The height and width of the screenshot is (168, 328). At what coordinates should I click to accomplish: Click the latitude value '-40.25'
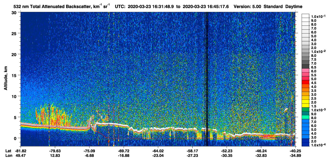click(x=295, y=151)
